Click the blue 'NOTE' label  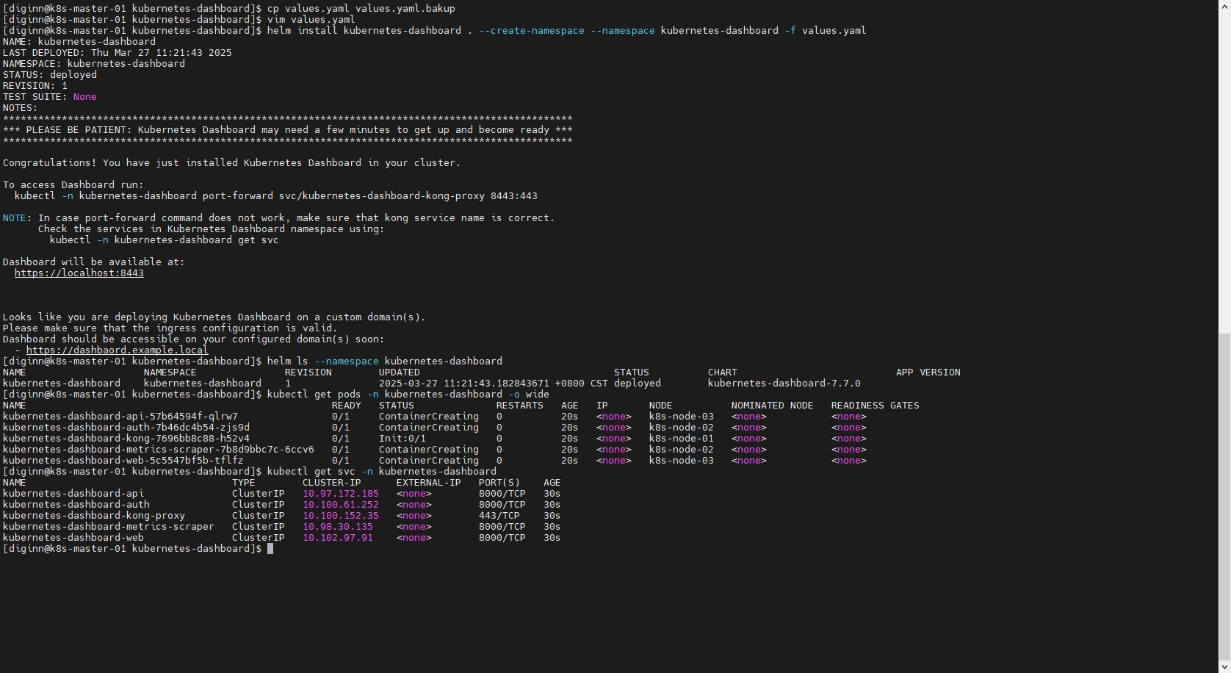click(x=15, y=218)
